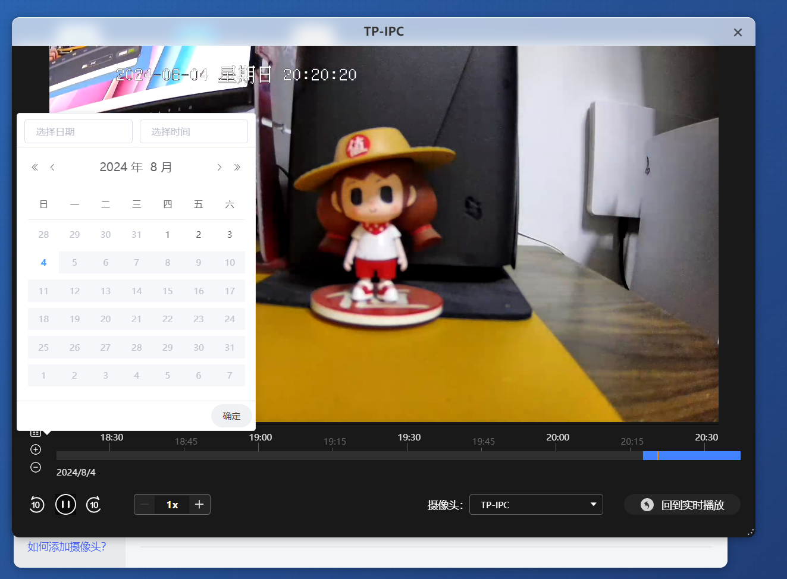Skip forward 10 seconds

tap(93, 505)
